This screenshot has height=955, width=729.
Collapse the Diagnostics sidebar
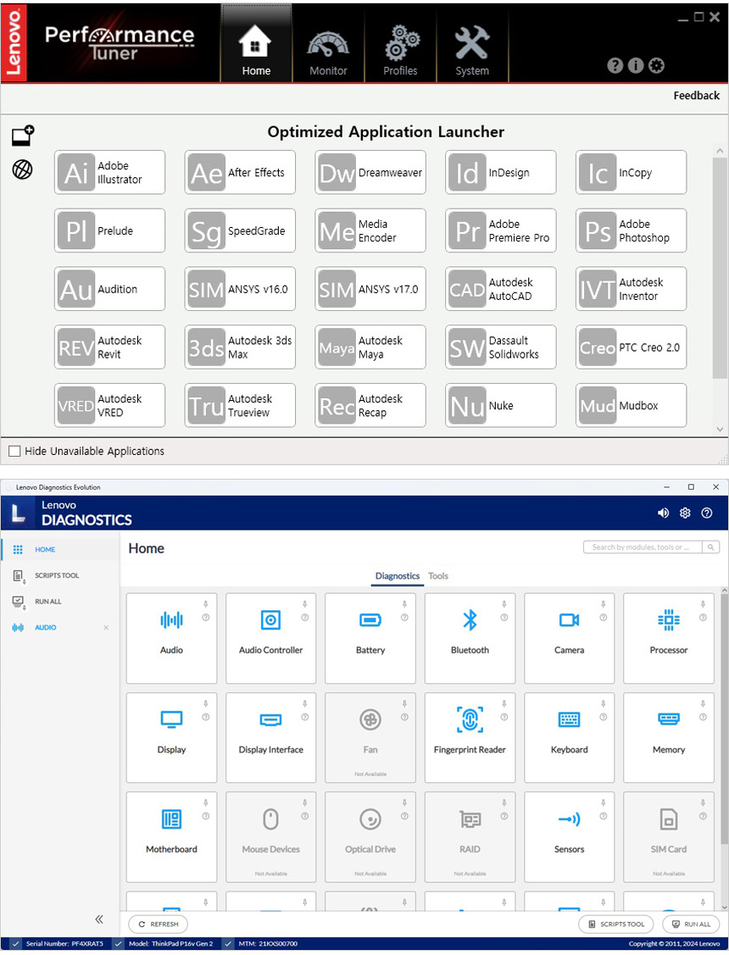98,919
